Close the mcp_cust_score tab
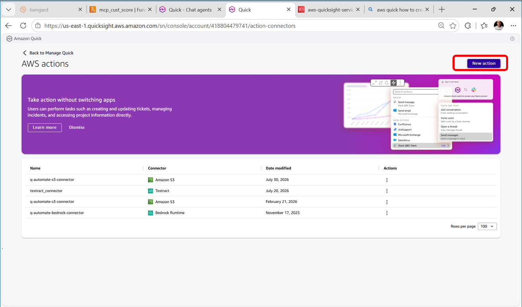The height and width of the screenshot is (307, 522). [x=150, y=10]
